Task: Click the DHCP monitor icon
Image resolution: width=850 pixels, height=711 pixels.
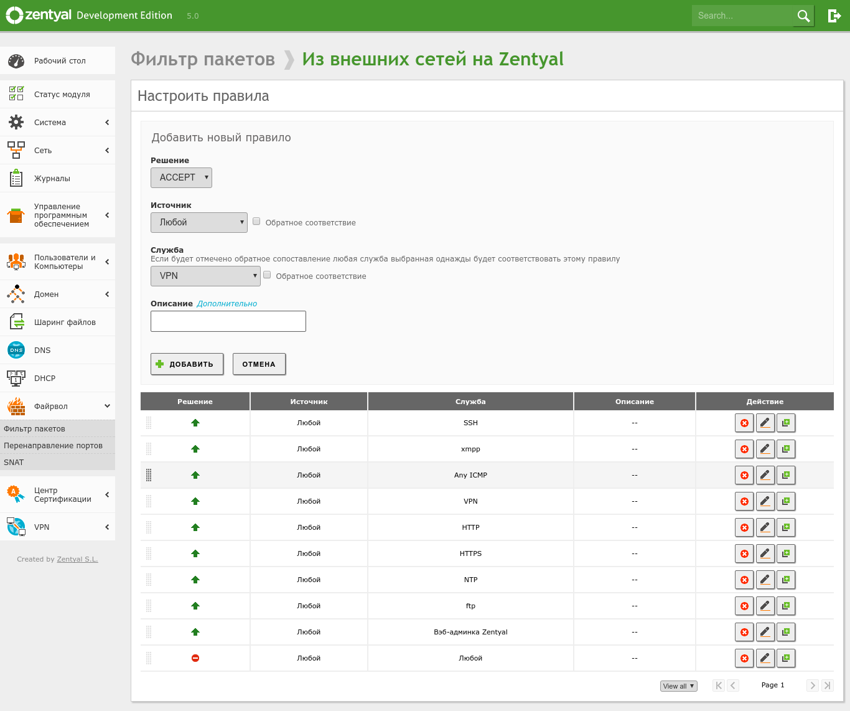Action: coord(16,378)
